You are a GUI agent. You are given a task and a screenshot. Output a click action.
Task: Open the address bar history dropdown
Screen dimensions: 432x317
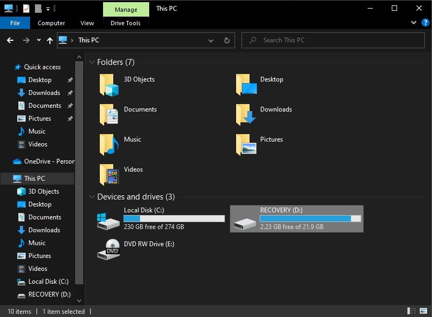point(211,41)
